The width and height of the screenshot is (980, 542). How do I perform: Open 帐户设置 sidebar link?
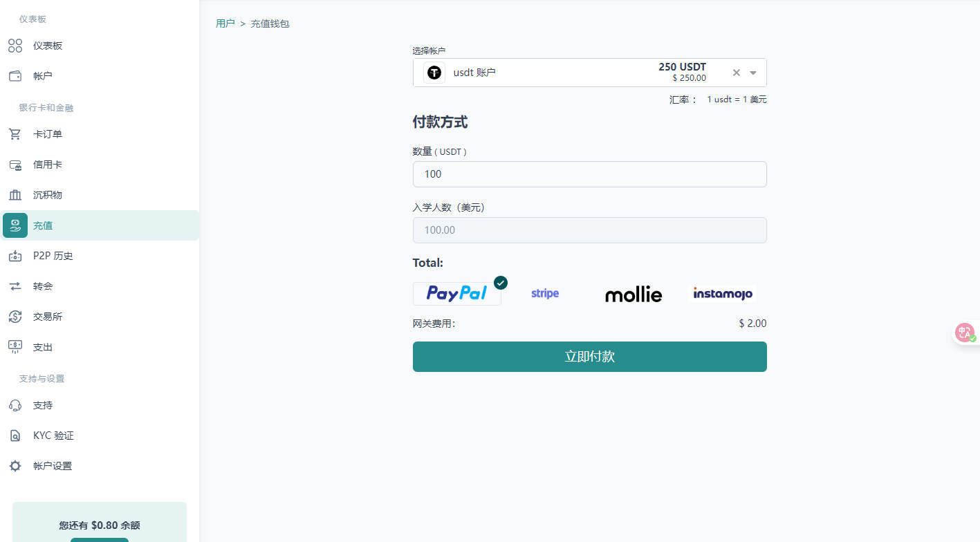click(x=100, y=466)
